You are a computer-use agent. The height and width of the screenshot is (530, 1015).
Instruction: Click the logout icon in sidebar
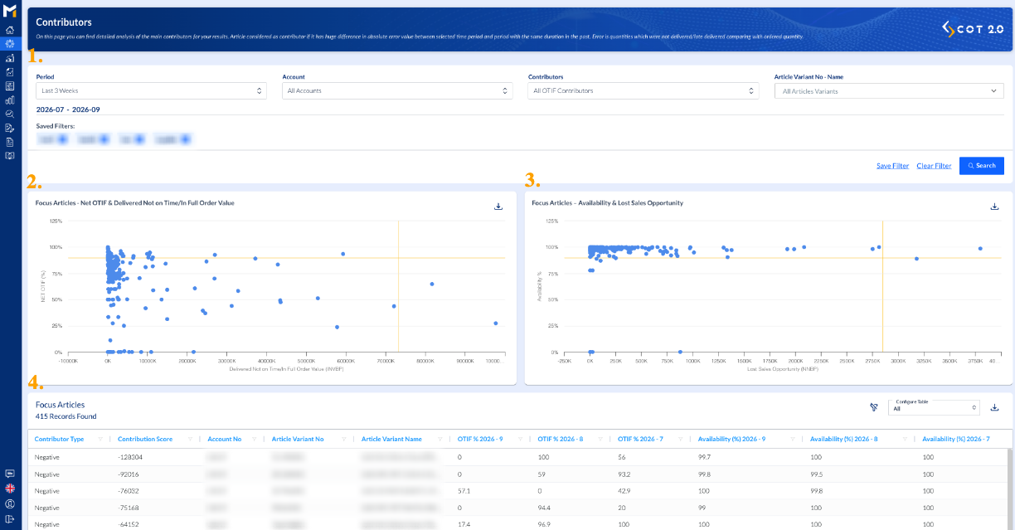(10, 518)
